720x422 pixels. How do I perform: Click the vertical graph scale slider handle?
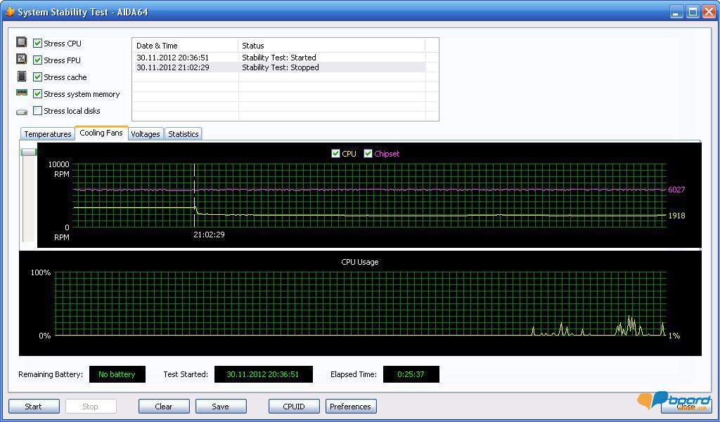pos(29,152)
